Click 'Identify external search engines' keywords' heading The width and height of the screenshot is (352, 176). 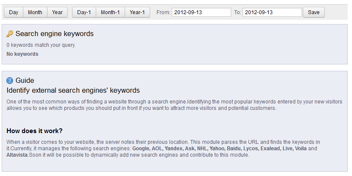coord(73,90)
